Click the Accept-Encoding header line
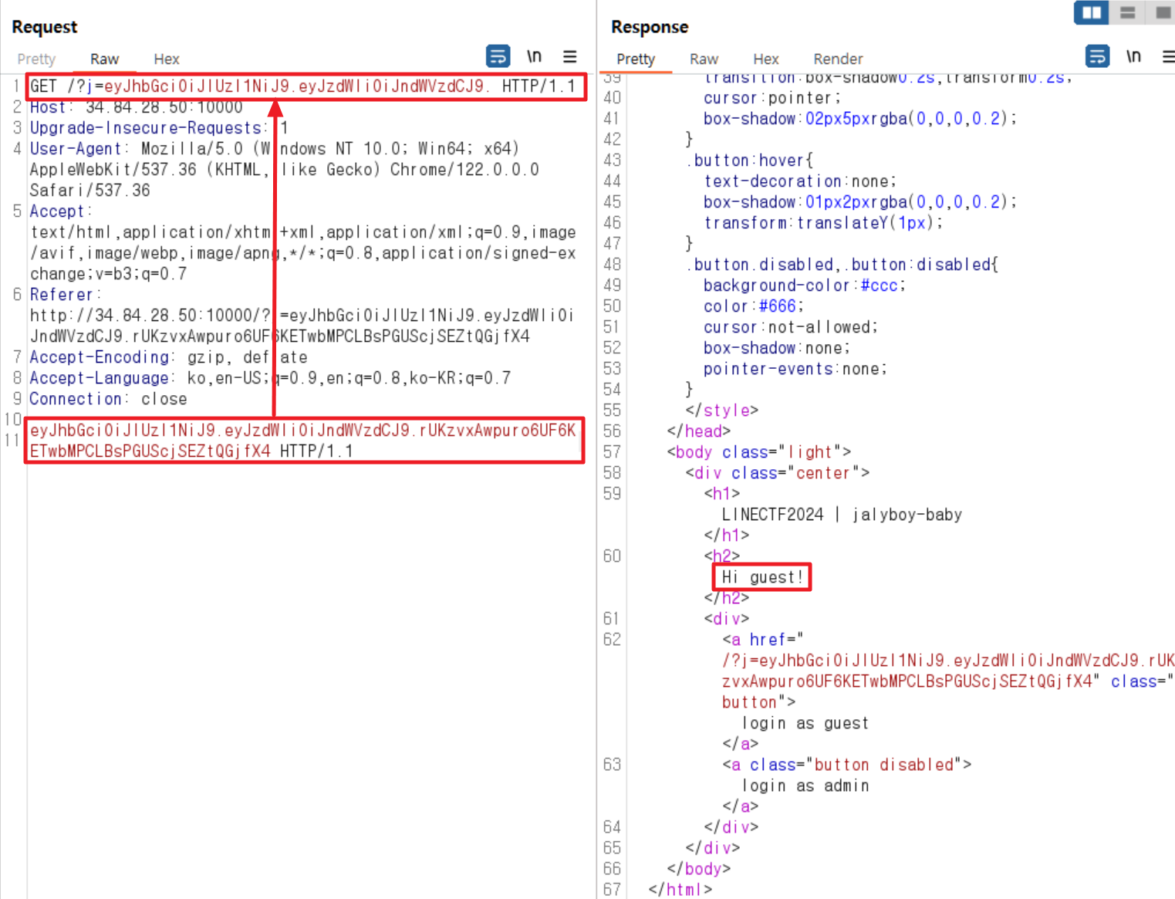 coord(168,357)
